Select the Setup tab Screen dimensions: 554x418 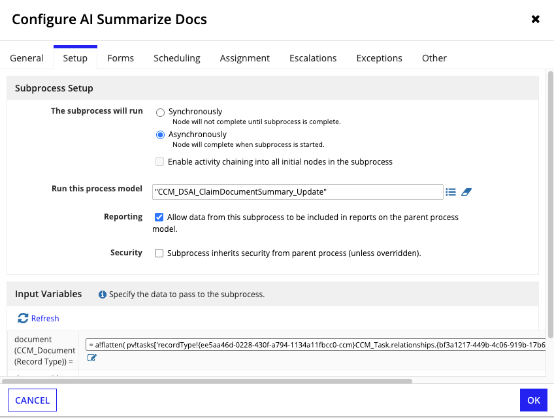[75, 58]
